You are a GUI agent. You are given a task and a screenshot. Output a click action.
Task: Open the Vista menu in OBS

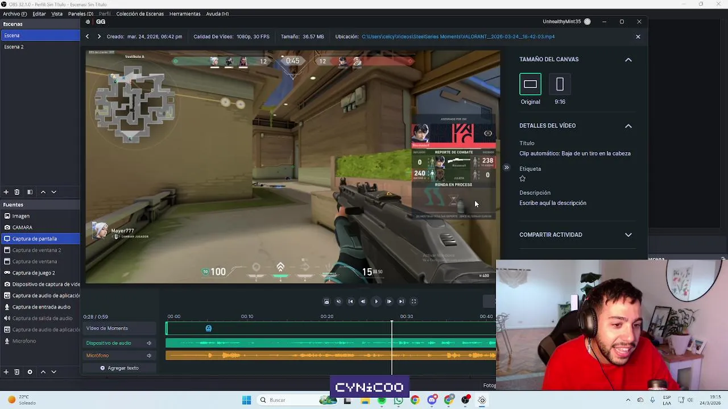click(x=57, y=14)
